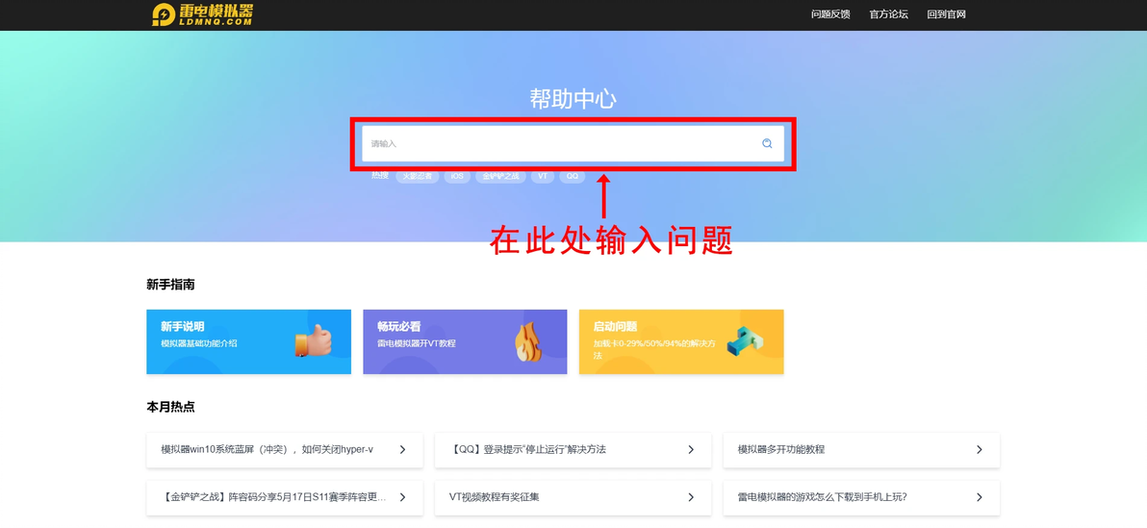Viewport: 1147px width, 528px height.
Task: Open article 【QQ】登录提示"停止运行"解决方法
Action: point(573,450)
